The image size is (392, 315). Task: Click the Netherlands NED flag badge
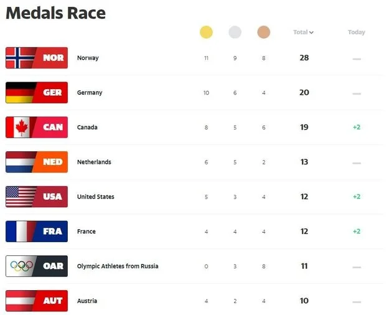[35, 162]
